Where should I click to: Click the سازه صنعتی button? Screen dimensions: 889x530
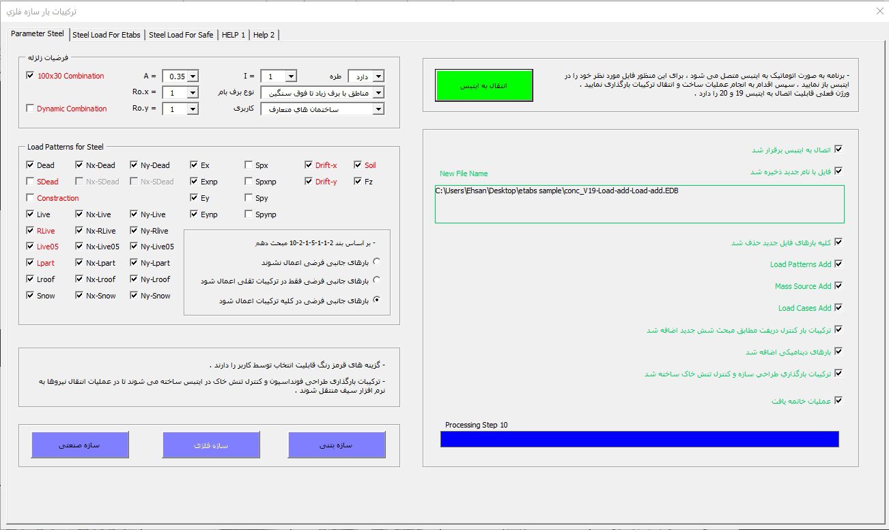tap(80, 445)
